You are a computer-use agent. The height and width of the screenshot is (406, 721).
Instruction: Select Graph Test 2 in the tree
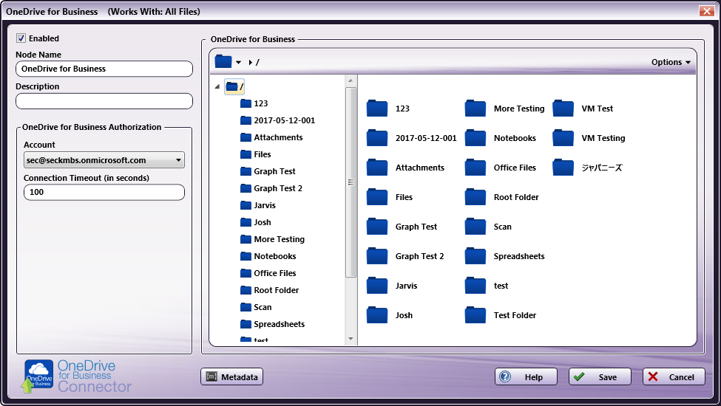271,188
